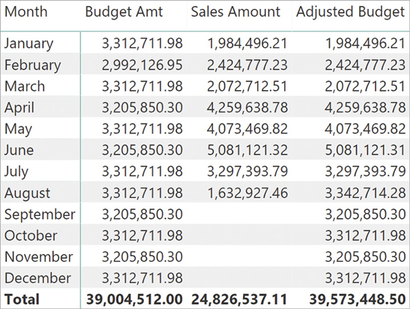
Task: Select August Adjusted Budget 3,342,714.28
Action: tap(365, 193)
